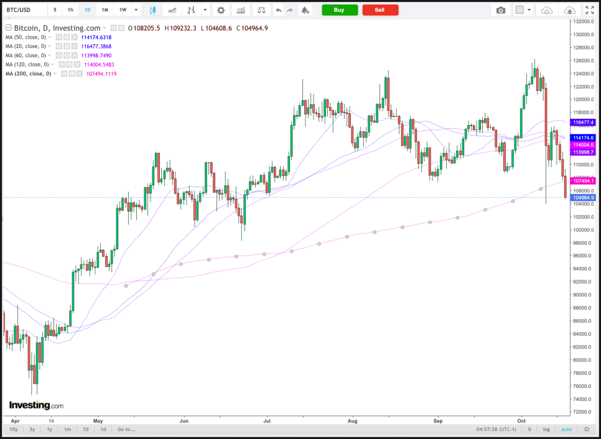Open settings for the MA 50 indicator
Screen dimensions: 601x439
[x=67, y=37]
